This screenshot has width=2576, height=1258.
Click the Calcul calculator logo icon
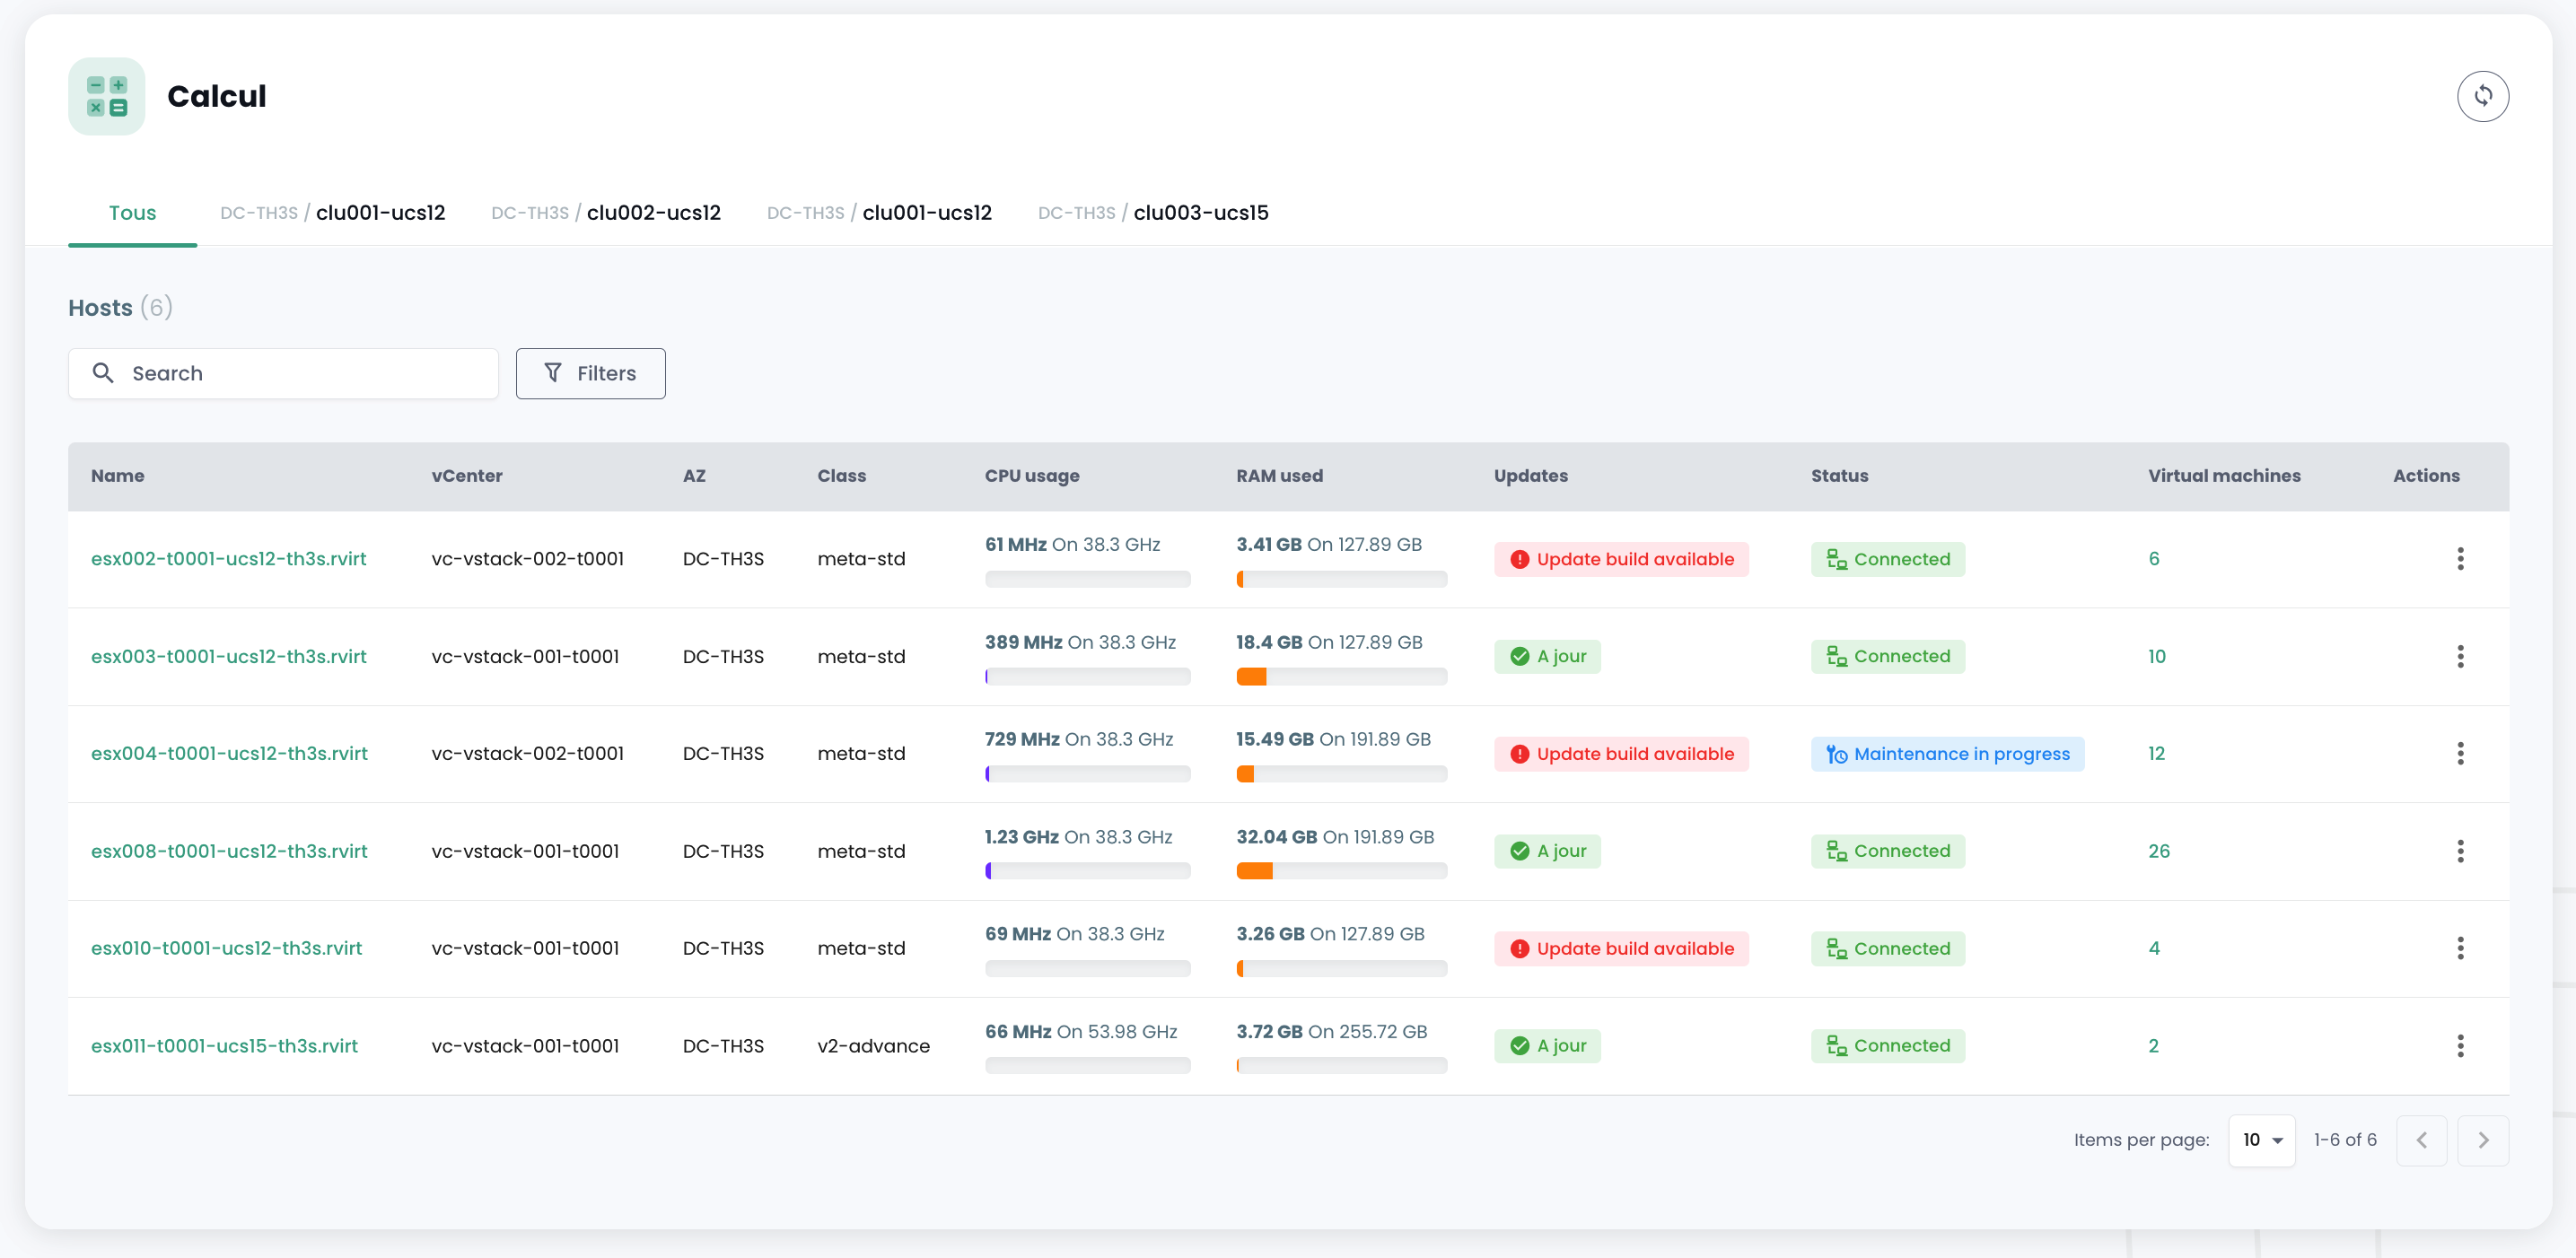[106, 96]
